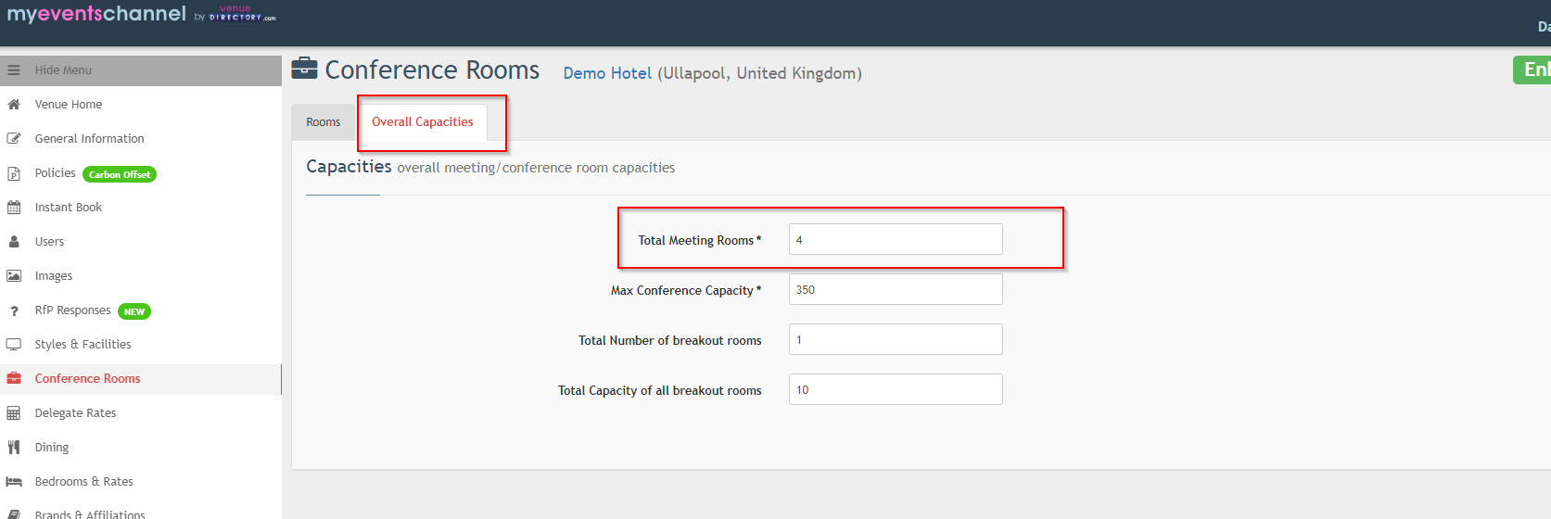Click the Users person icon
Image resolution: width=1551 pixels, height=519 pixels.
click(14, 242)
